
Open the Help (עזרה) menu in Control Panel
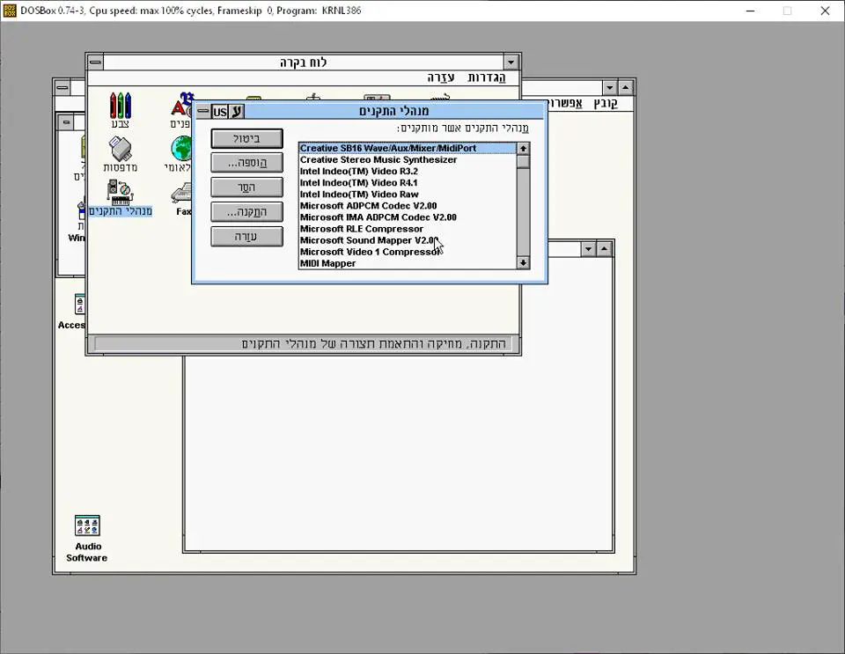[x=442, y=77]
